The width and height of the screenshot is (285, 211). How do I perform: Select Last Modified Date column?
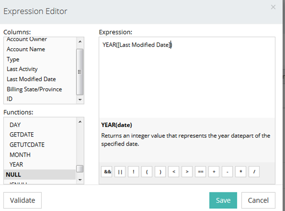click(x=31, y=79)
